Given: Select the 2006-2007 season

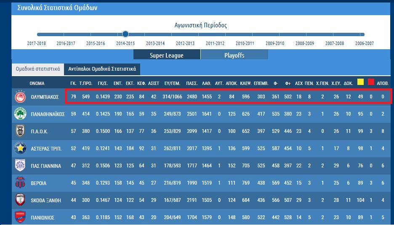Looking at the screenshot, I should tap(365, 43).
